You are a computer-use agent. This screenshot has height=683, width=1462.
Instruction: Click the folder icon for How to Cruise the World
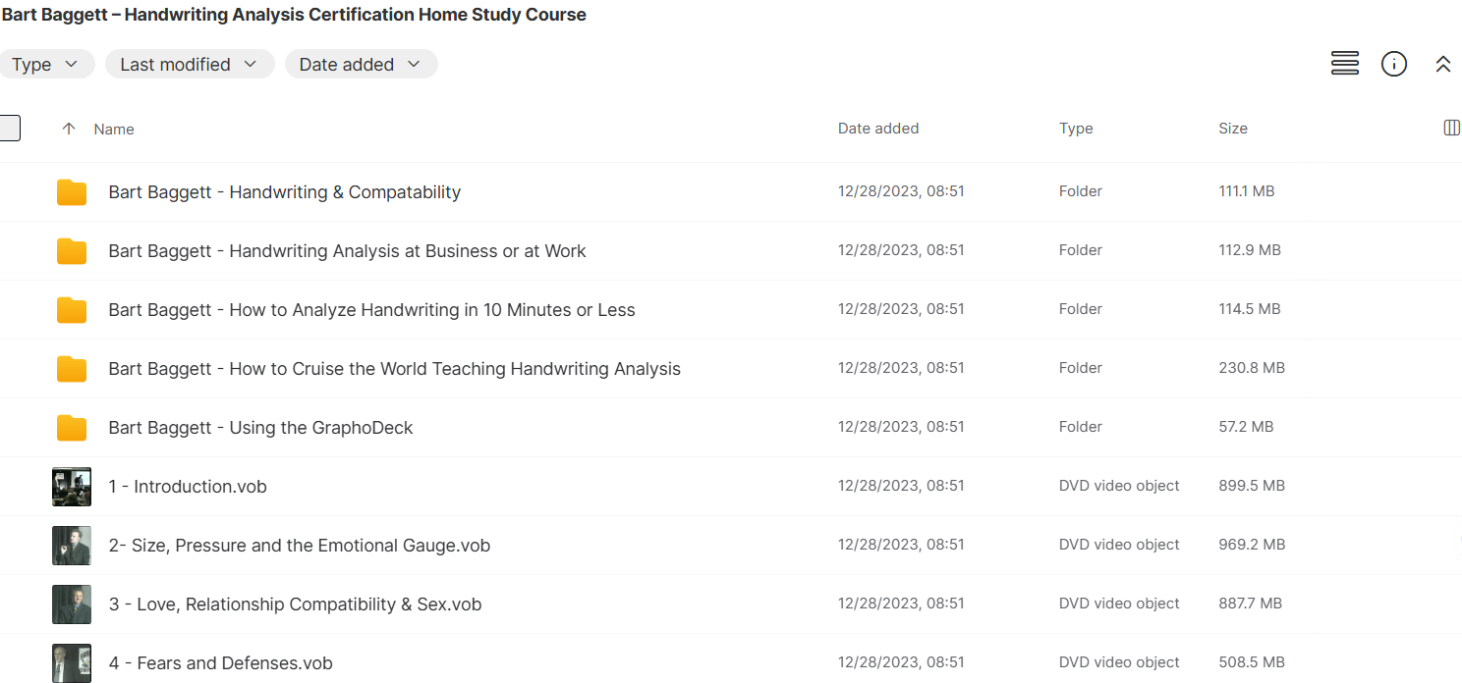click(71, 369)
